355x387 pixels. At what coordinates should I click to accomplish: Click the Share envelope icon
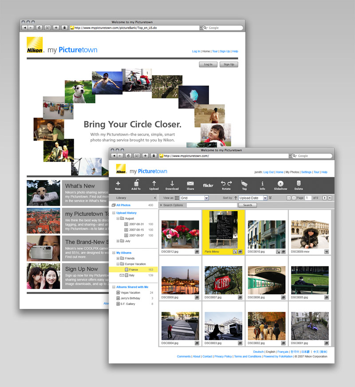click(x=190, y=184)
